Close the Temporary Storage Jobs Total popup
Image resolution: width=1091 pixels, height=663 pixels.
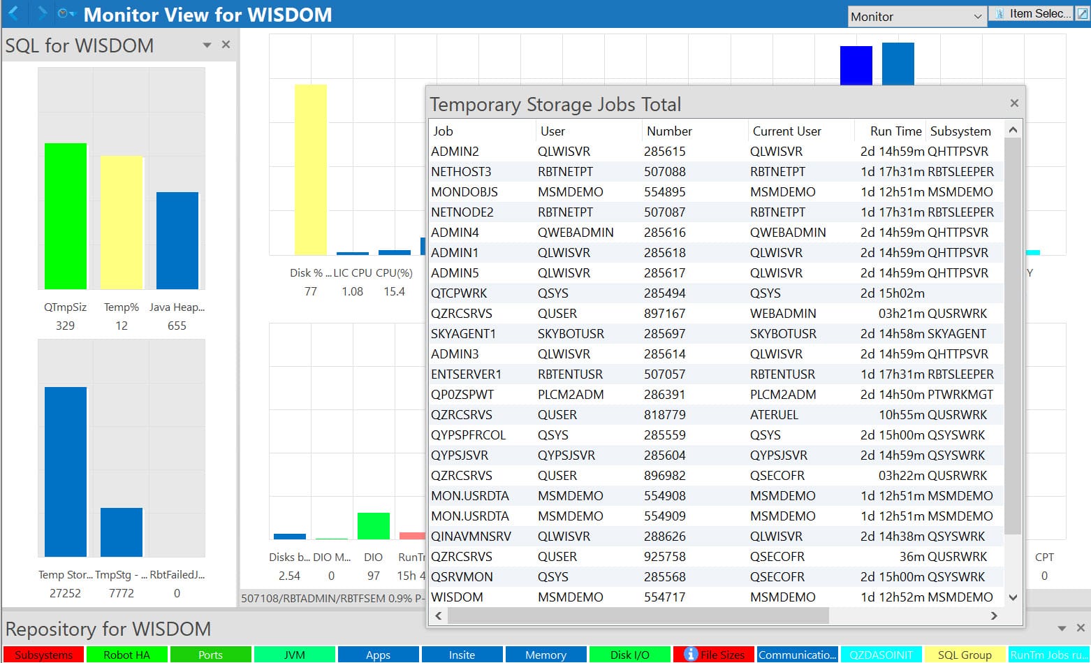[1014, 103]
